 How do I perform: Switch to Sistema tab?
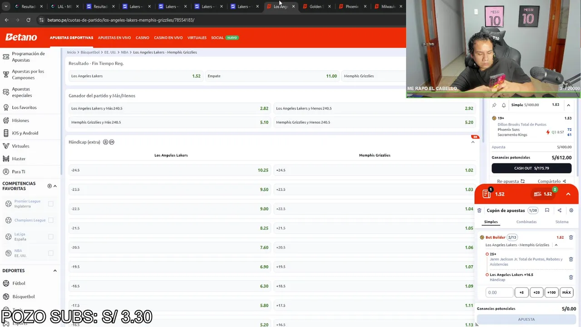(x=562, y=222)
